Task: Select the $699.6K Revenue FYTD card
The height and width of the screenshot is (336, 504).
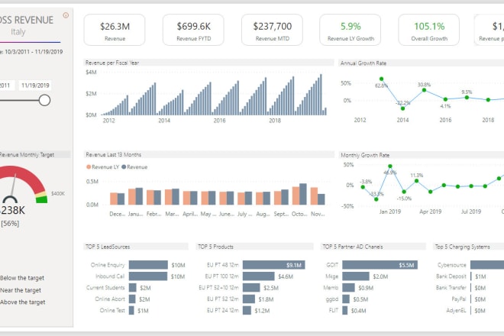Action: (193, 30)
